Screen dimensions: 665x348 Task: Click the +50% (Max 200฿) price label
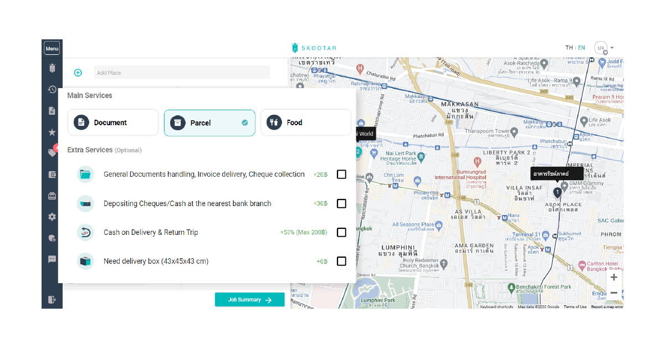[304, 232]
